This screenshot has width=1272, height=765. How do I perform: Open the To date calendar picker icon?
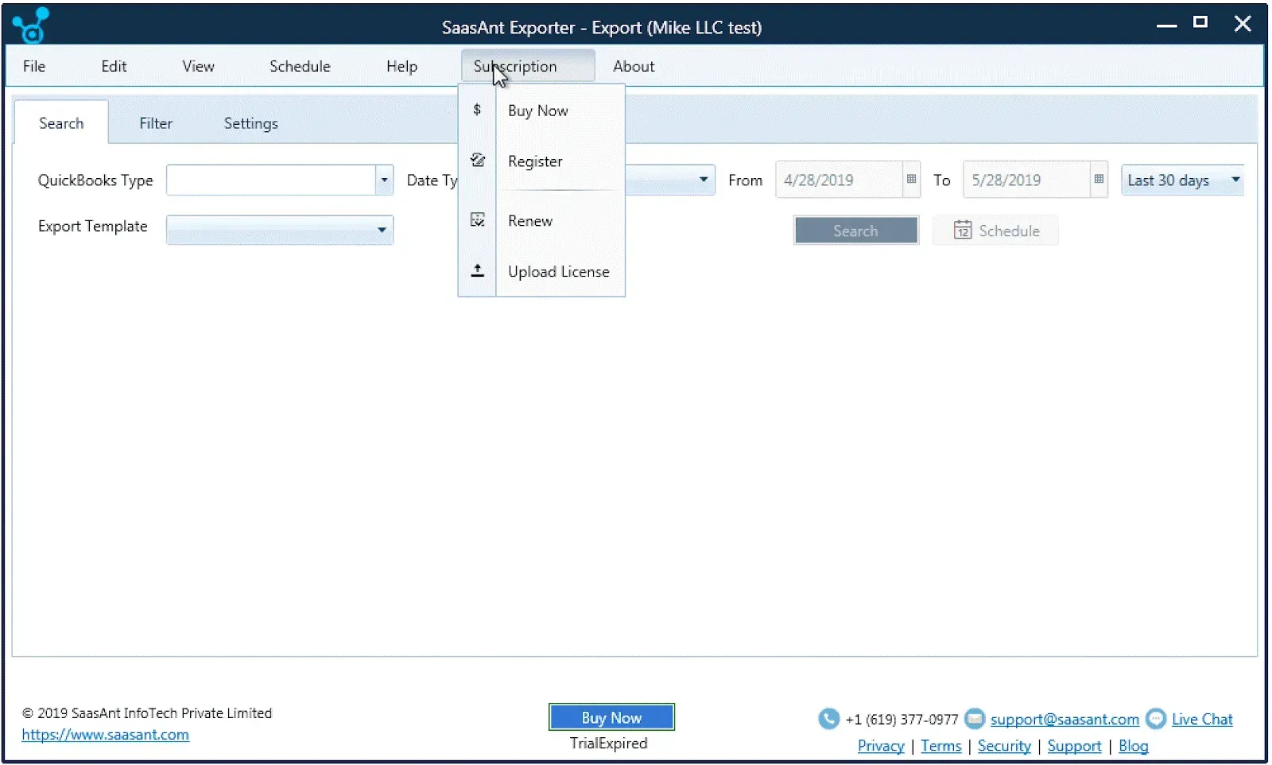tap(1099, 179)
